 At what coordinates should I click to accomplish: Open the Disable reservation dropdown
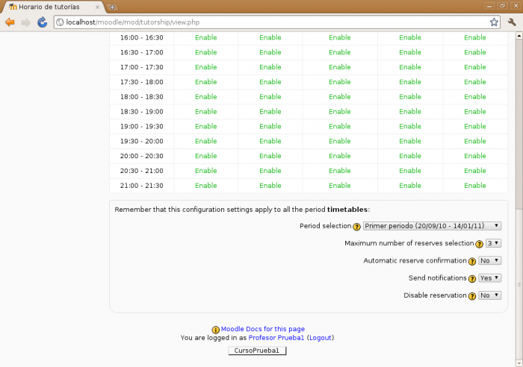(x=489, y=295)
